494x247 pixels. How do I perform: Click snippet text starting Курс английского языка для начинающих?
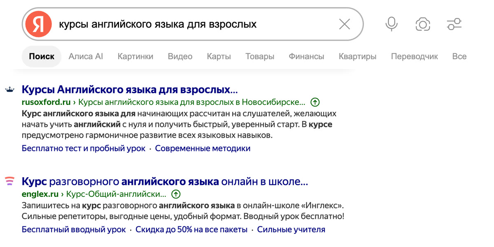click(x=179, y=124)
